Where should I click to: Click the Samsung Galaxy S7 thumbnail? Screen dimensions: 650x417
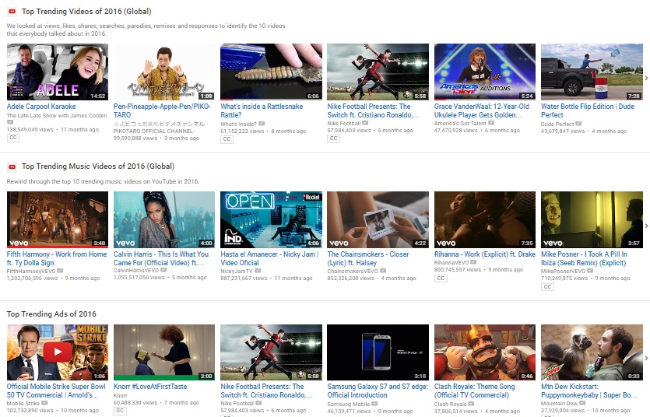click(x=378, y=352)
